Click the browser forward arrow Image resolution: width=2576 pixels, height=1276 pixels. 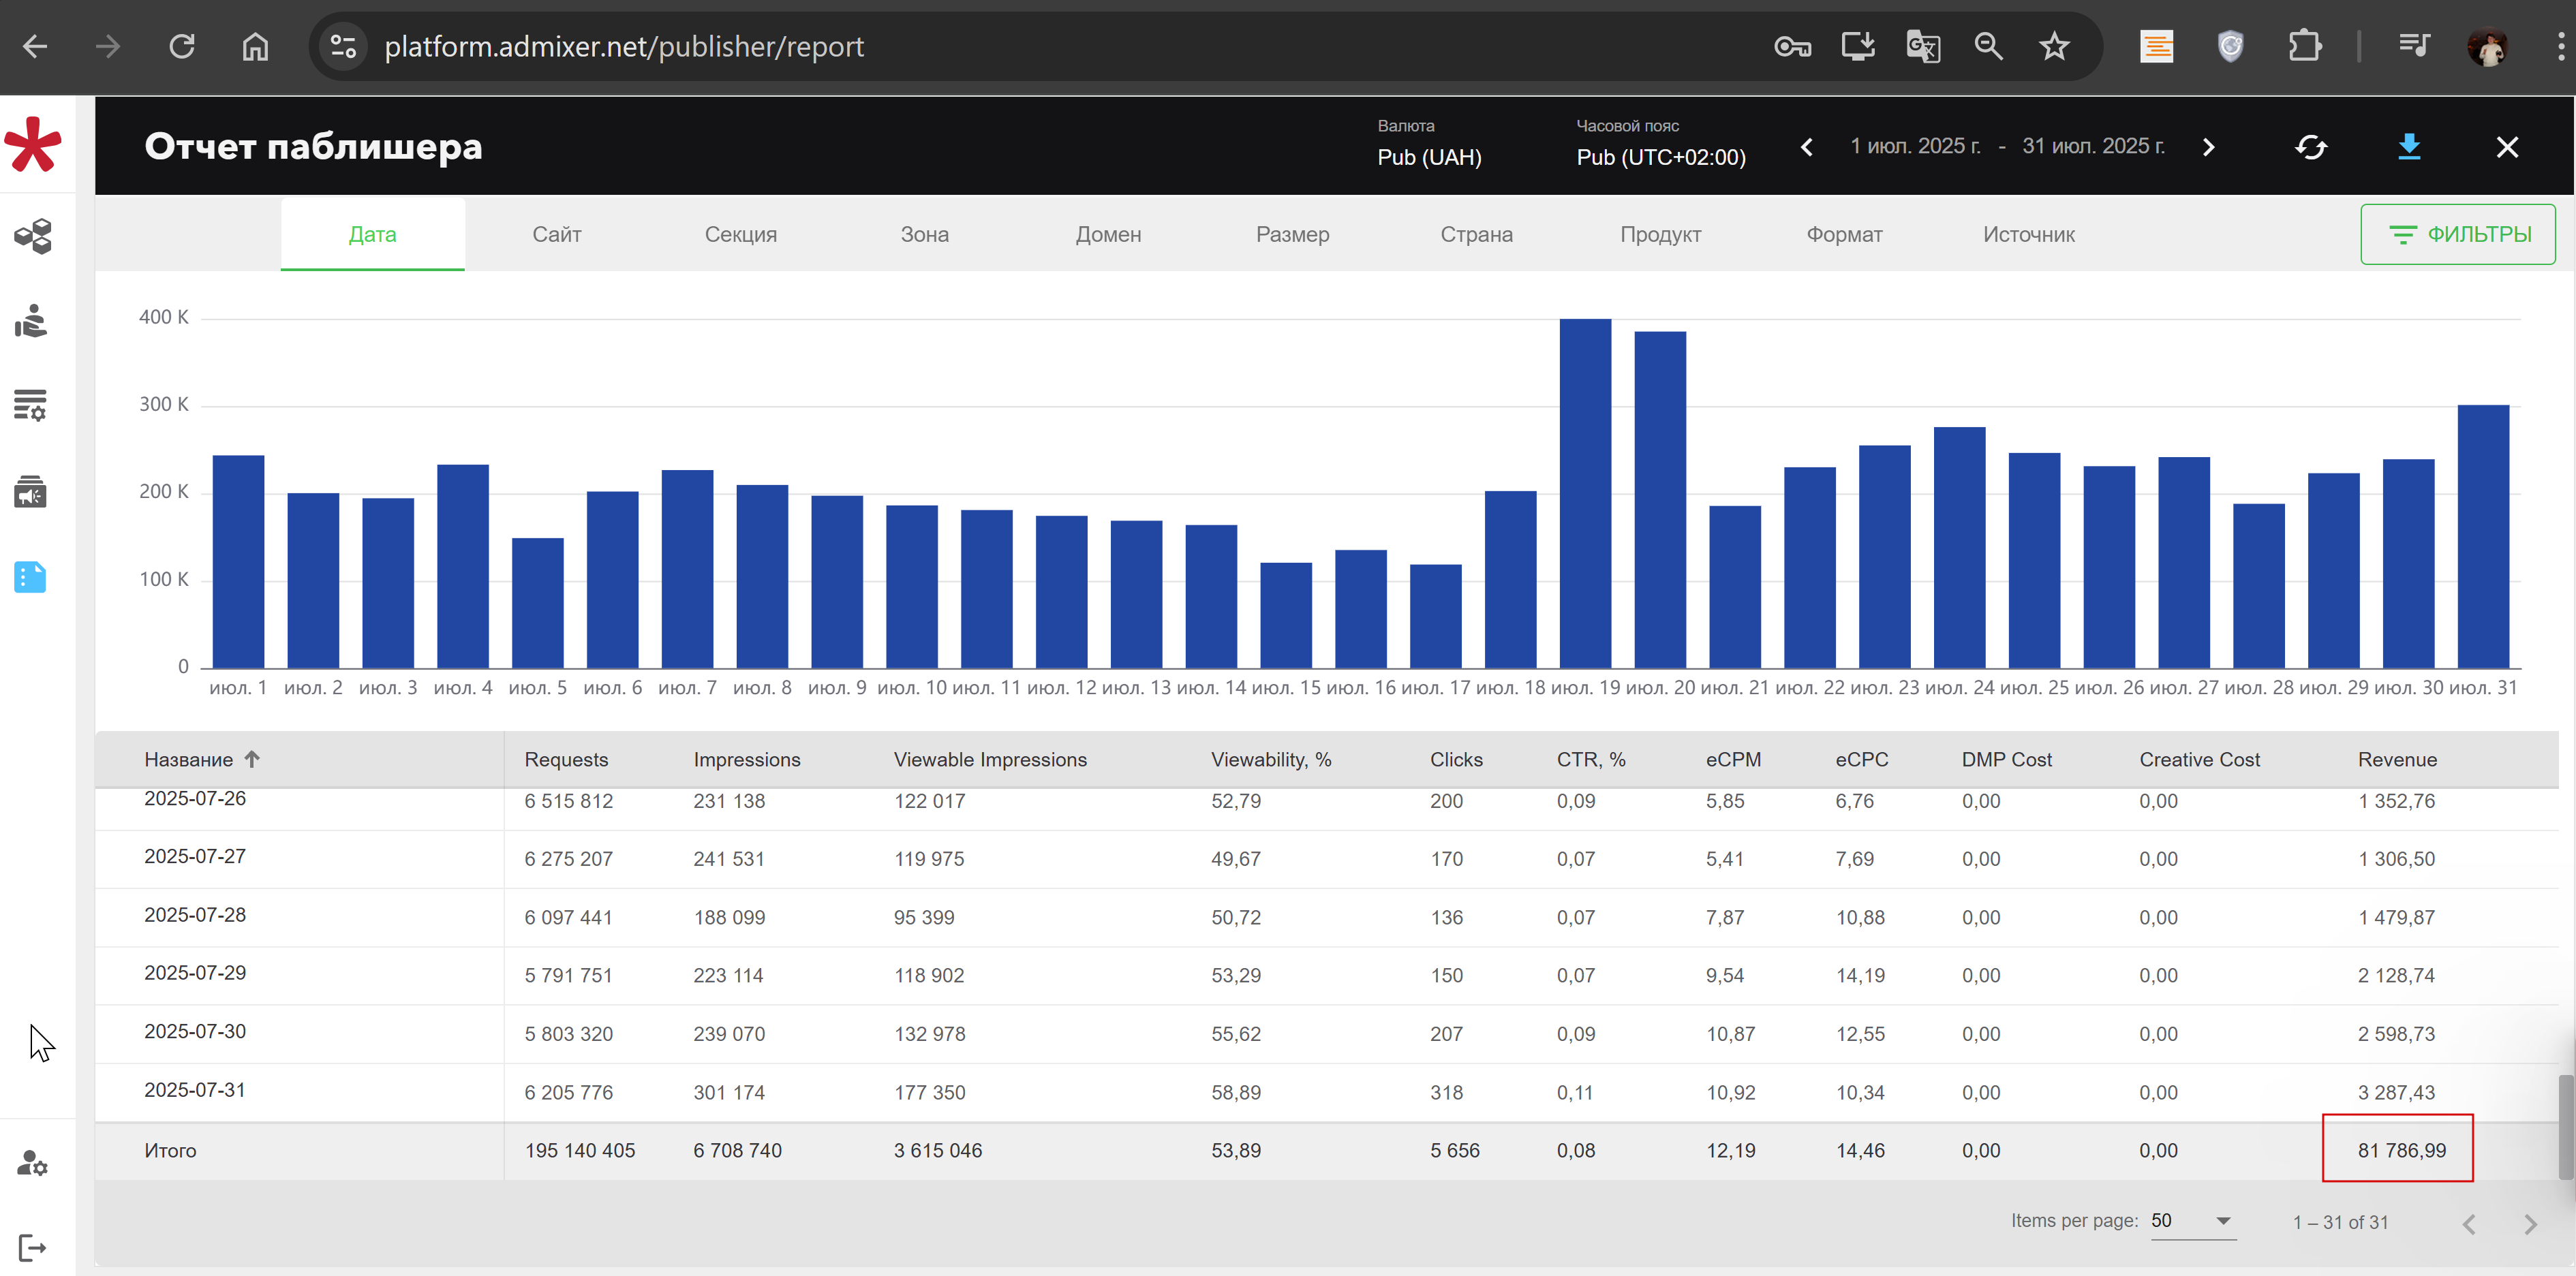point(108,46)
